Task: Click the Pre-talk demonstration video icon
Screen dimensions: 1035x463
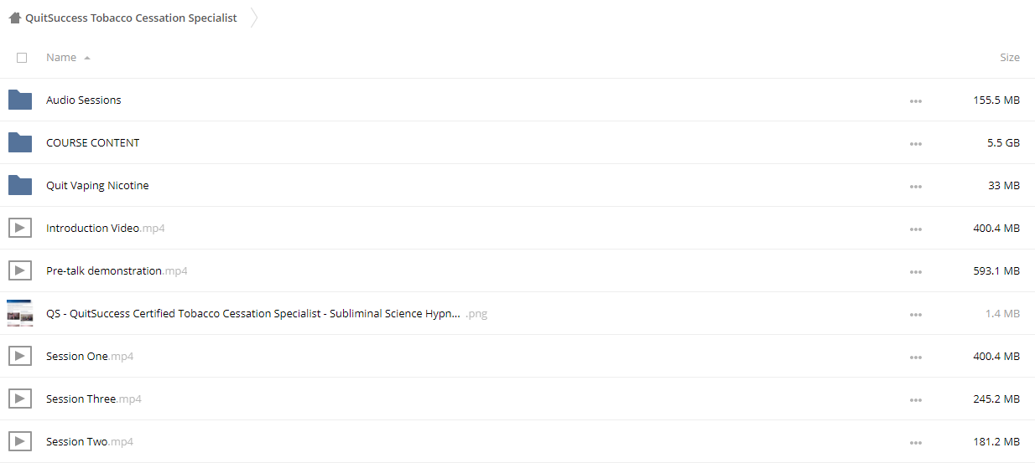Action: [x=20, y=270]
